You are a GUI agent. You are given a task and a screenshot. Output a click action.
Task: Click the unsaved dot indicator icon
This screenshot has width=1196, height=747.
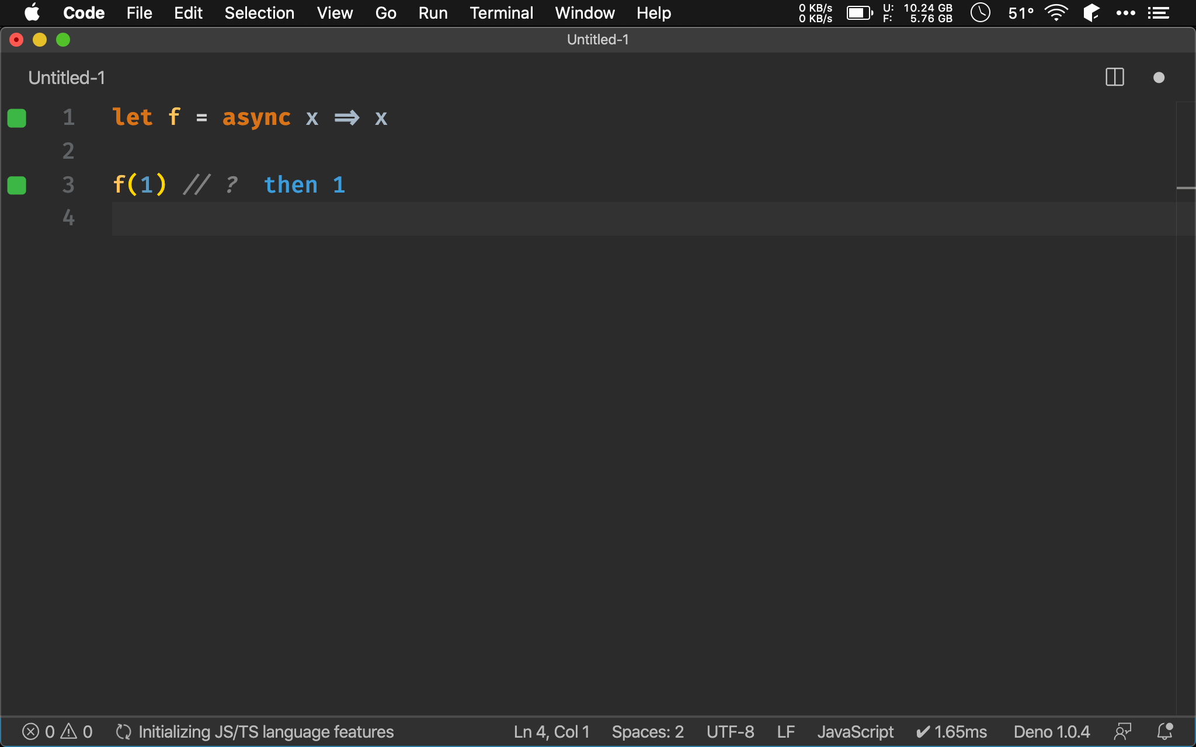point(1159,78)
